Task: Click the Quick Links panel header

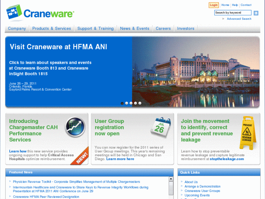Action: coord(219,172)
